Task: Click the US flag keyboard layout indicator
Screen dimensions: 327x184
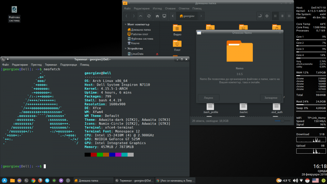Action: click(x=315, y=180)
